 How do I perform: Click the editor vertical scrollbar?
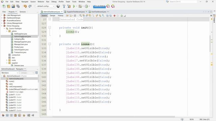click(x=210, y=44)
